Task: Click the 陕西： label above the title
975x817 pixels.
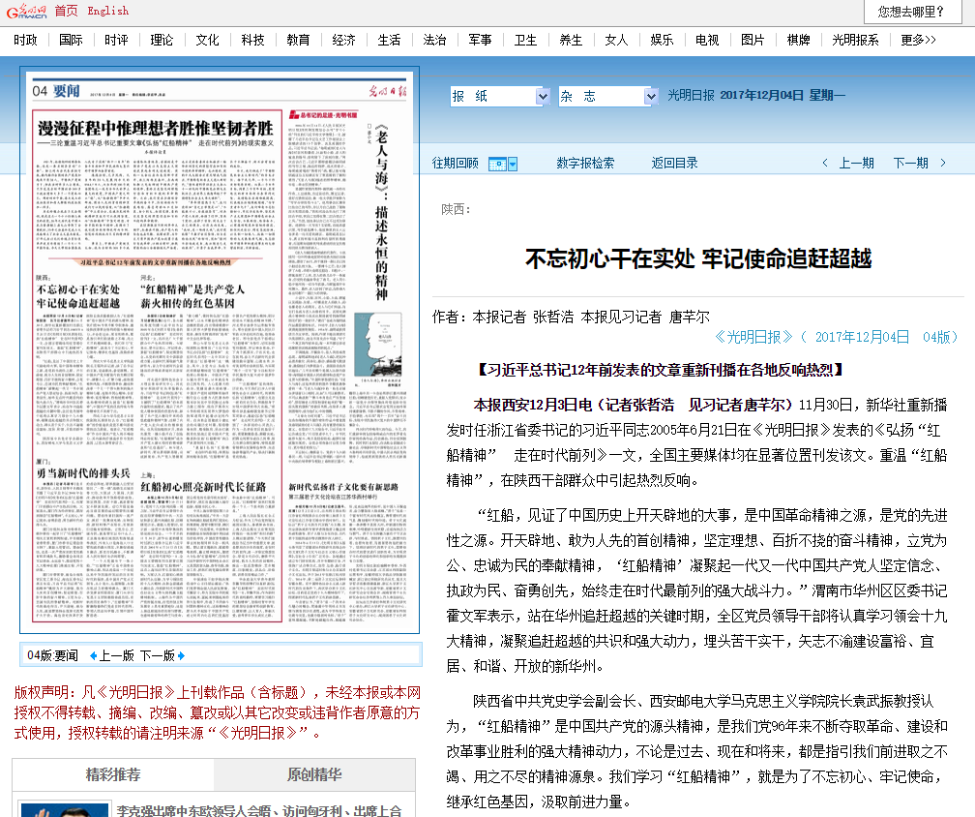Action: 456,210
